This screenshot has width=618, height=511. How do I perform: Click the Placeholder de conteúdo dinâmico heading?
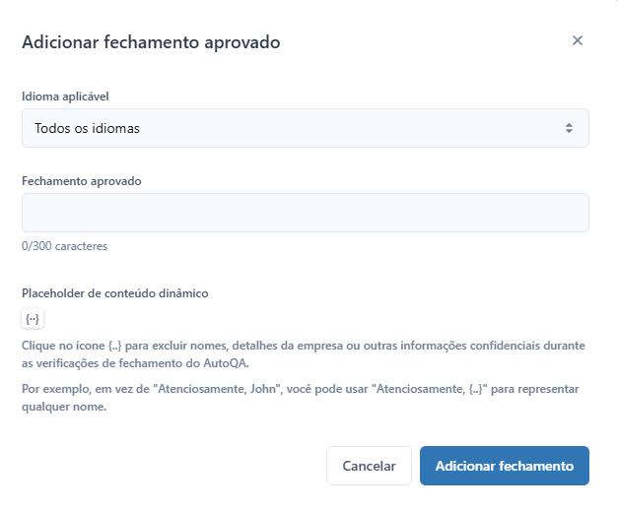(114, 293)
